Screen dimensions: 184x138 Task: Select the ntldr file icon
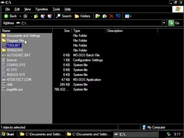4,85
